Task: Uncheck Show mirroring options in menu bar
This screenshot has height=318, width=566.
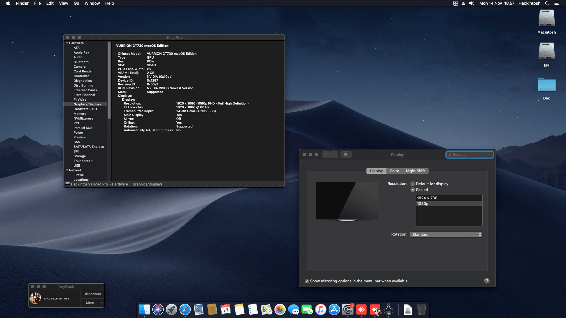Action: tap(307, 281)
